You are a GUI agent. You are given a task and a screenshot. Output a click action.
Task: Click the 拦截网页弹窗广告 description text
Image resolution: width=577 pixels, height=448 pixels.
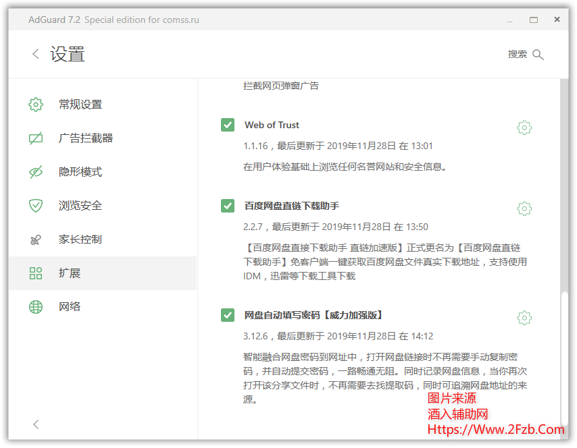click(281, 86)
